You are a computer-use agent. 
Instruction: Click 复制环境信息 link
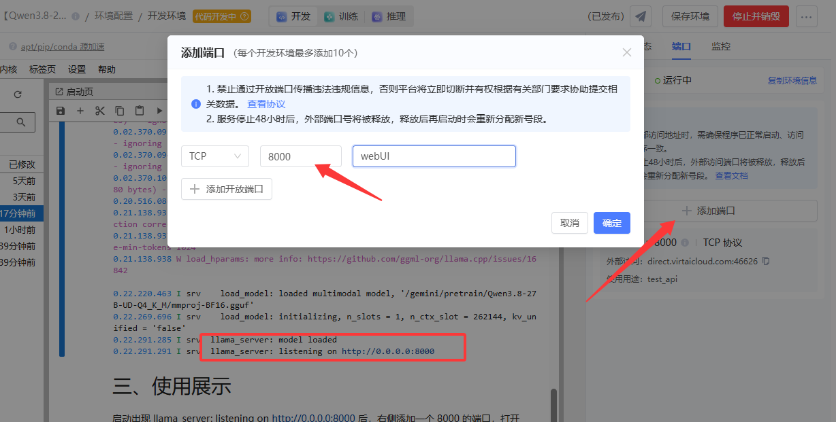[x=792, y=80]
